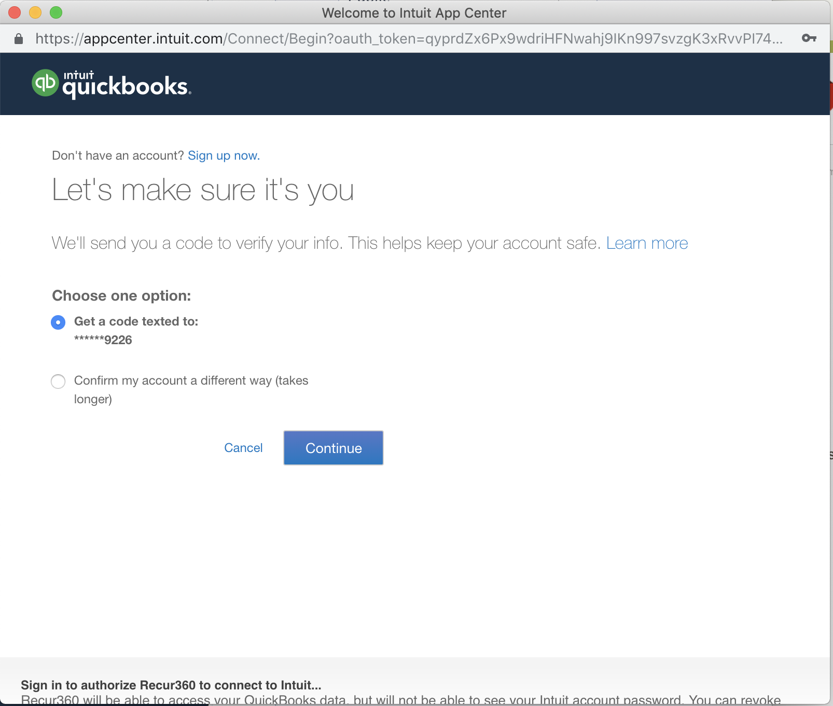
Task: Click the 'Welcome to Intuit App Center' title
Action: tap(414, 13)
